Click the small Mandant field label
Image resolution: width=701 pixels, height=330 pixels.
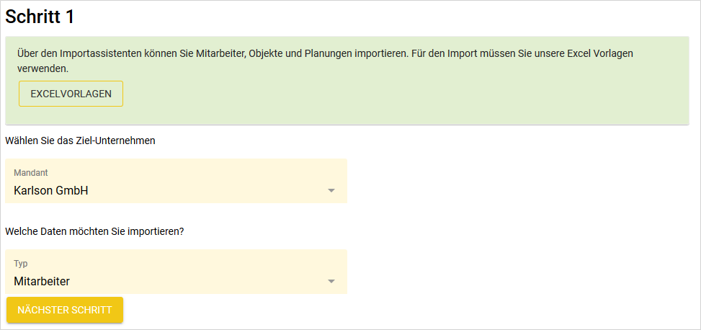pos(31,173)
